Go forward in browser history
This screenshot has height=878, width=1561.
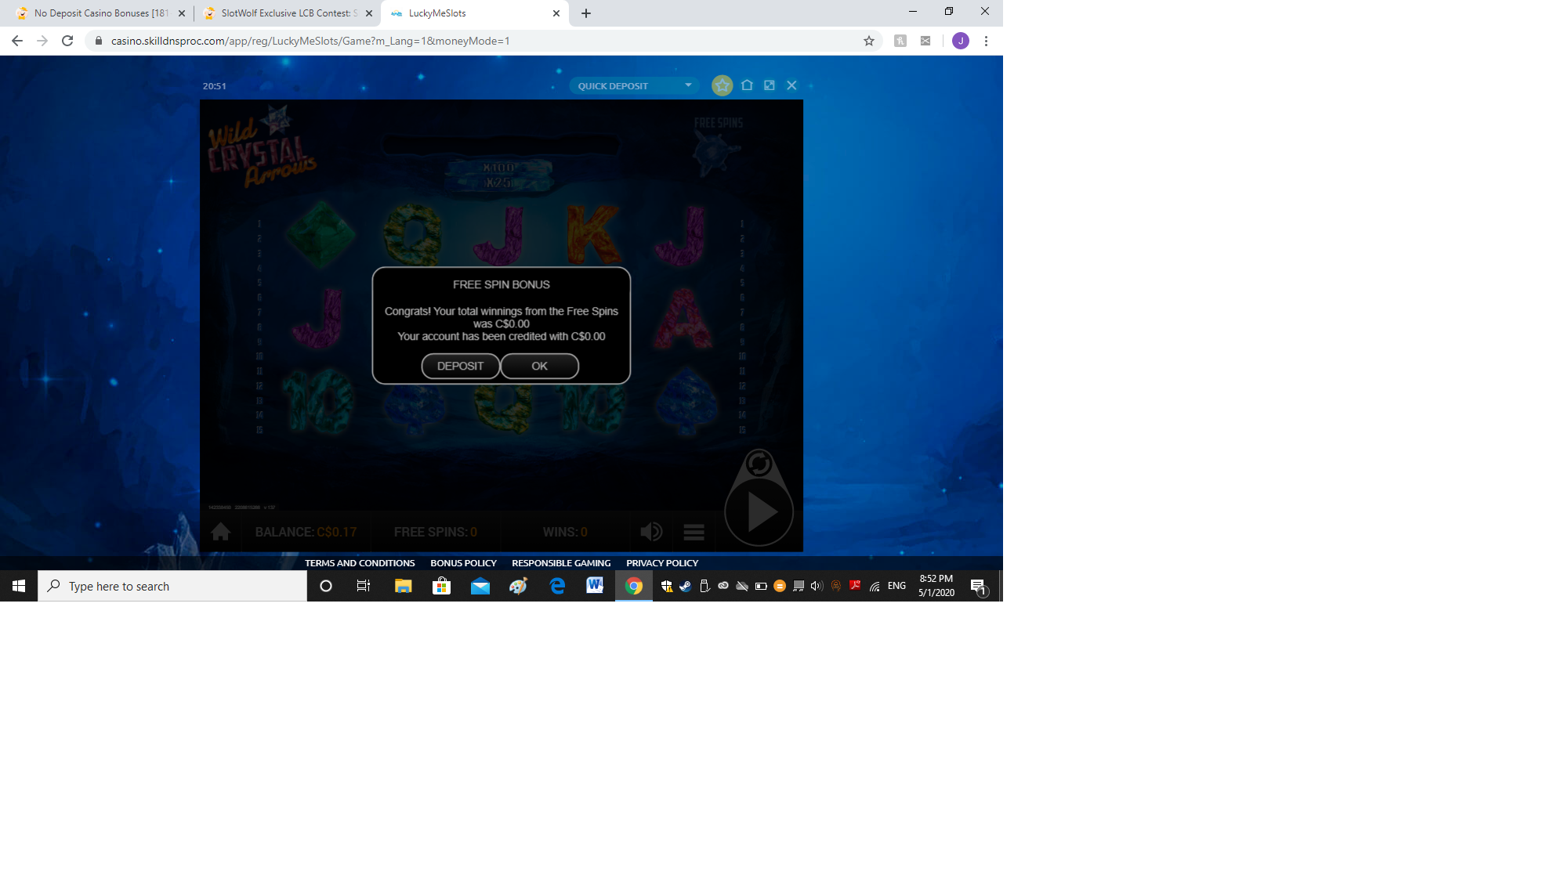42,41
